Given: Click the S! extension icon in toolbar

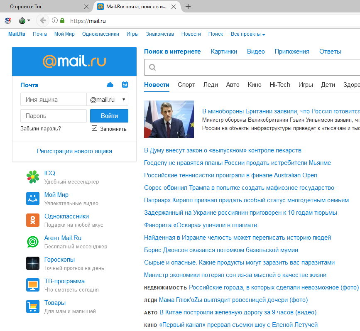Looking at the screenshot, I should (8, 21).
